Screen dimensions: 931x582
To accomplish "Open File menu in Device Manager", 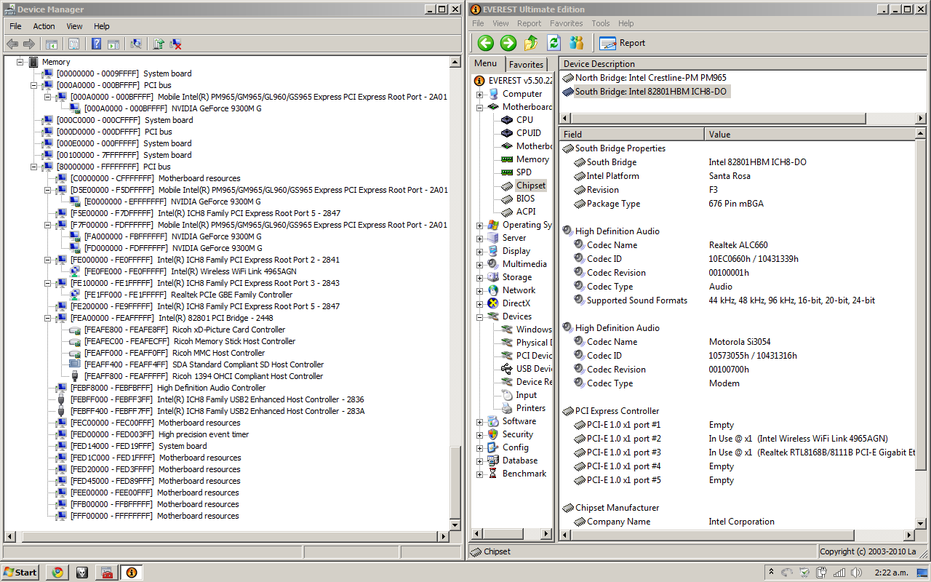I will (16, 26).
